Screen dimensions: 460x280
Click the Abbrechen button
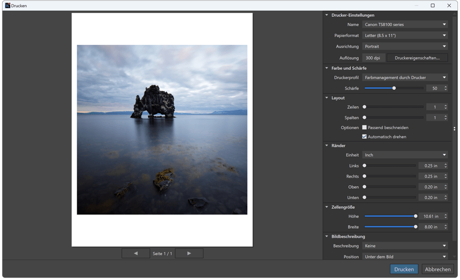[438, 269]
